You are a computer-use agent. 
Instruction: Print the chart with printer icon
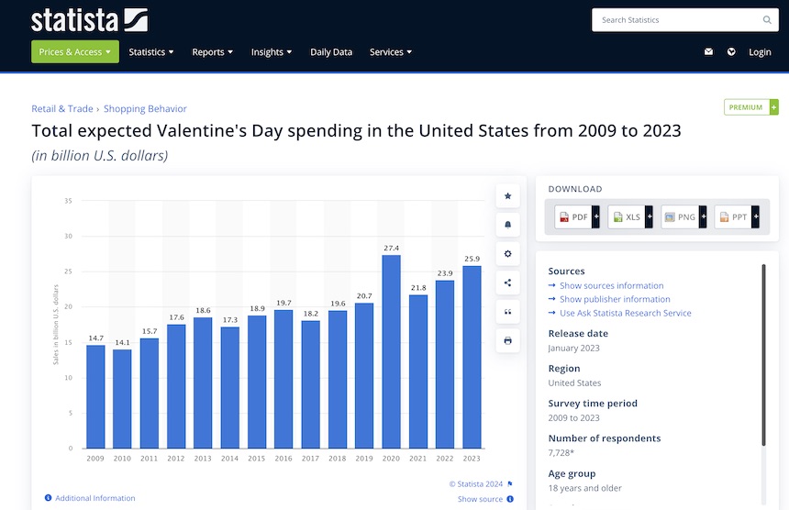(x=507, y=340)
